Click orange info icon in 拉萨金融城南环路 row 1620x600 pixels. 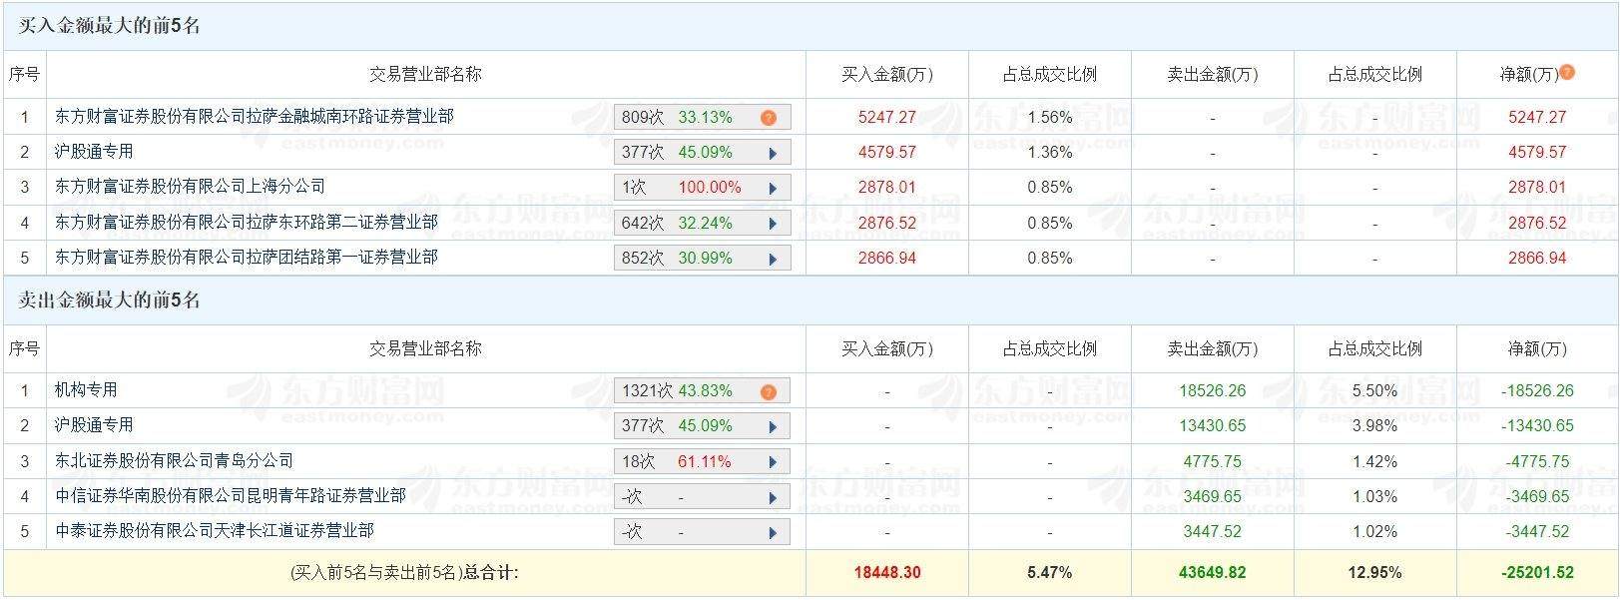coord(768,118)
